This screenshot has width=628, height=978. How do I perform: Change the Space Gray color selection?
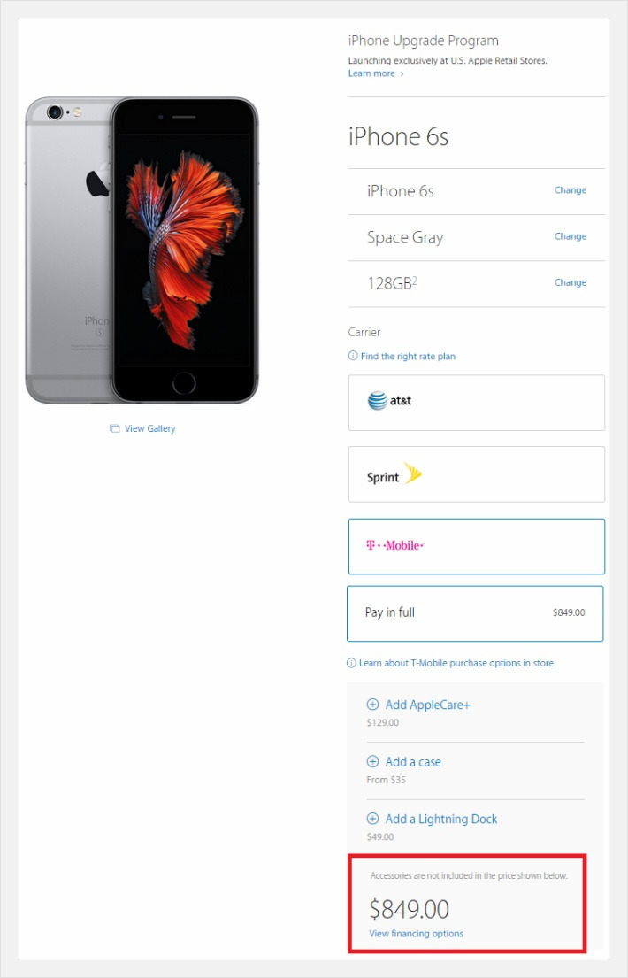pyautogui.click(x=570, y=236)
